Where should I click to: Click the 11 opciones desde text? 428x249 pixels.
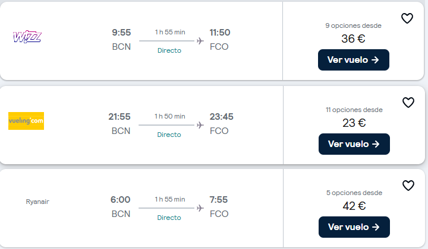point(354,110)
